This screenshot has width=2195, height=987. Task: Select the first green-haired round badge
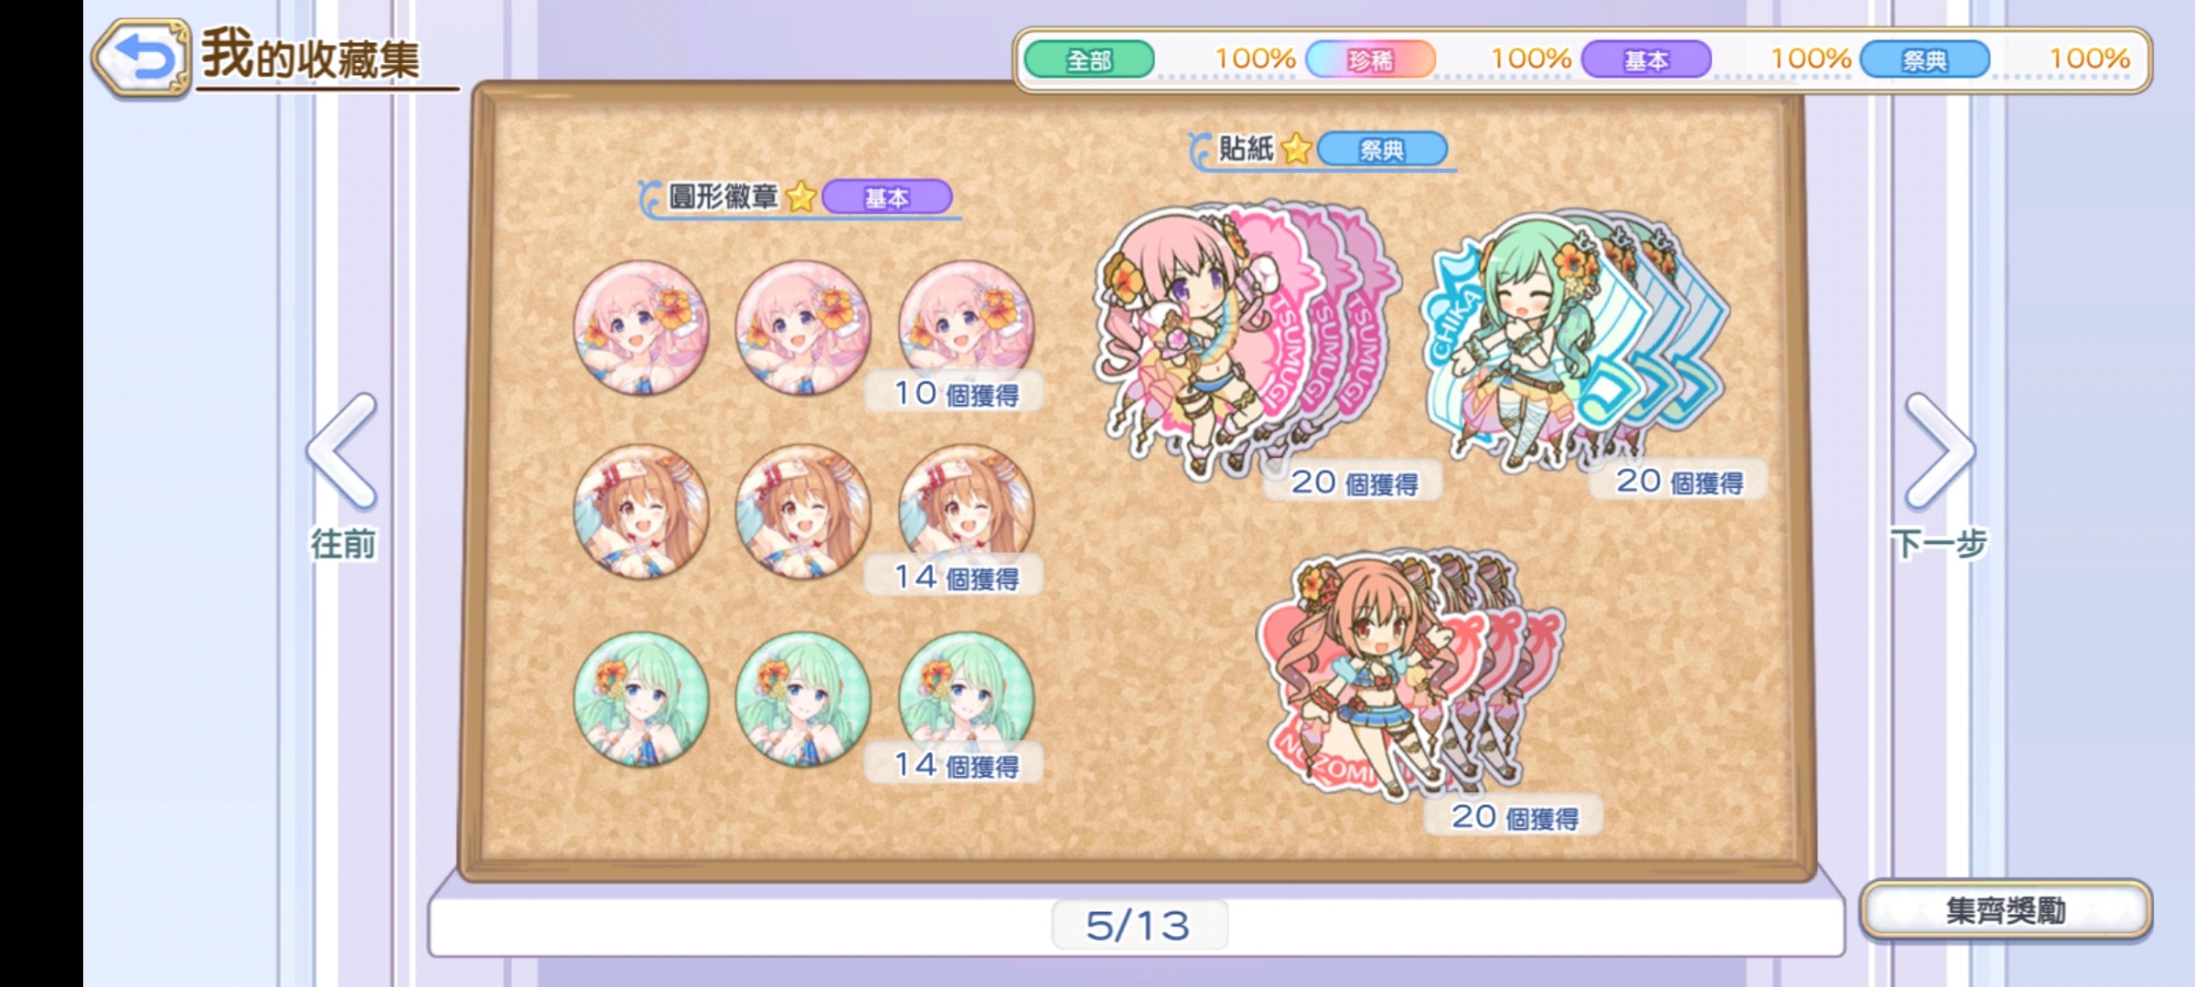click(x=641, y=699)
